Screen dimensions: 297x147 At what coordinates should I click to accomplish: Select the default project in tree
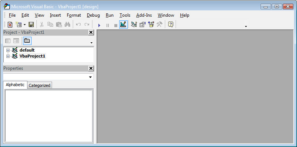tap(27, 50)
